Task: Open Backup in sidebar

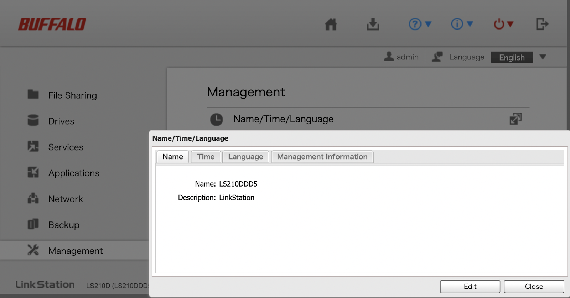Action: 64,225
